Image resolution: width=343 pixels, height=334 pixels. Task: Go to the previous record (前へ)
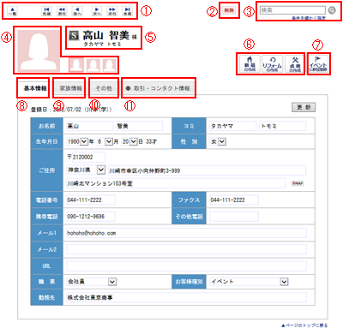pyautogui.click(x=77, y=11)
